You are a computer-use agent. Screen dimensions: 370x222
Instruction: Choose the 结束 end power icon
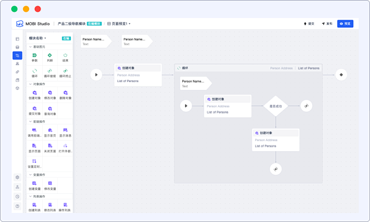[65, 55]
